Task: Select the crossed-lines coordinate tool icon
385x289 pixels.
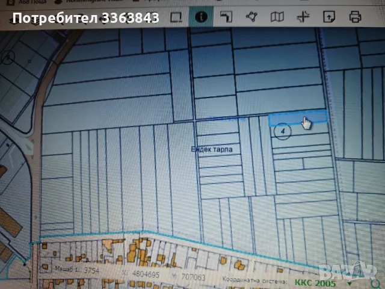Action: 303,17
